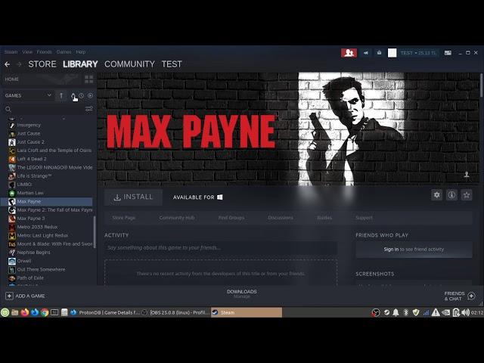Open DOWNLOADS Manage at the bottom

click(242, 294)
